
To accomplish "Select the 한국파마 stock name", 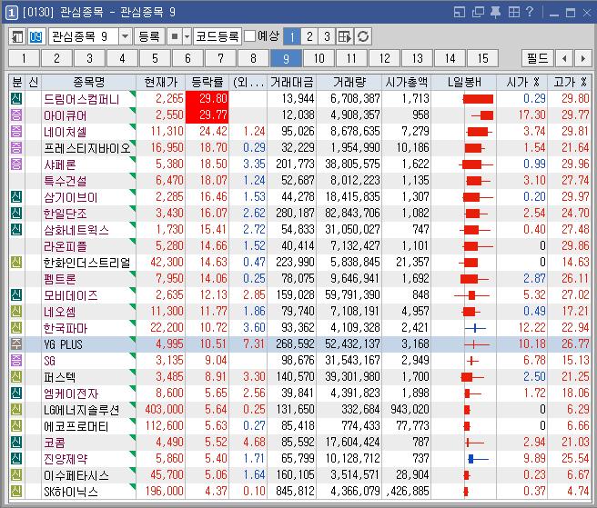I will (66, 328).
